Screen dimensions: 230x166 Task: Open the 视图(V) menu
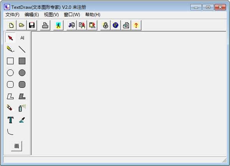[x=51, y=15]
